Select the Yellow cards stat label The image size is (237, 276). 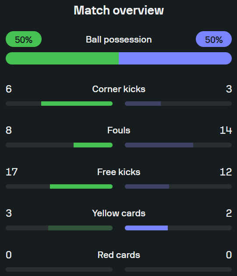119,213
